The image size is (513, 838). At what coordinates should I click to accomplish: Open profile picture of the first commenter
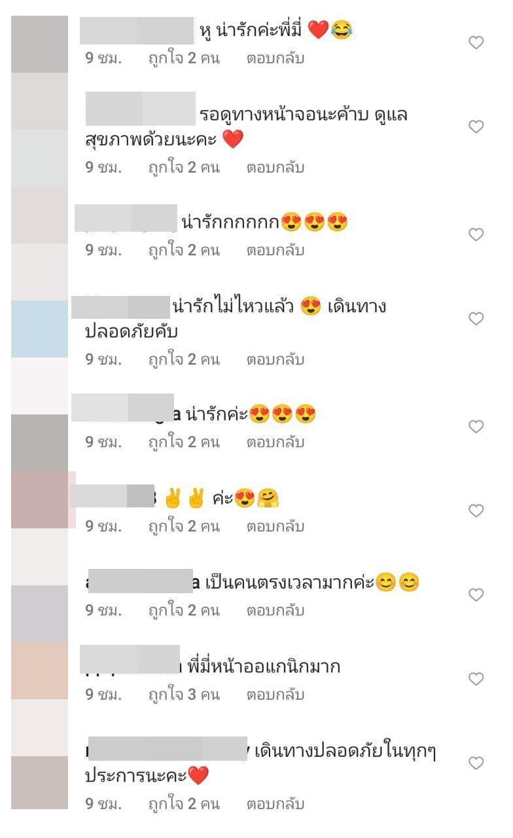coord(39,44)
